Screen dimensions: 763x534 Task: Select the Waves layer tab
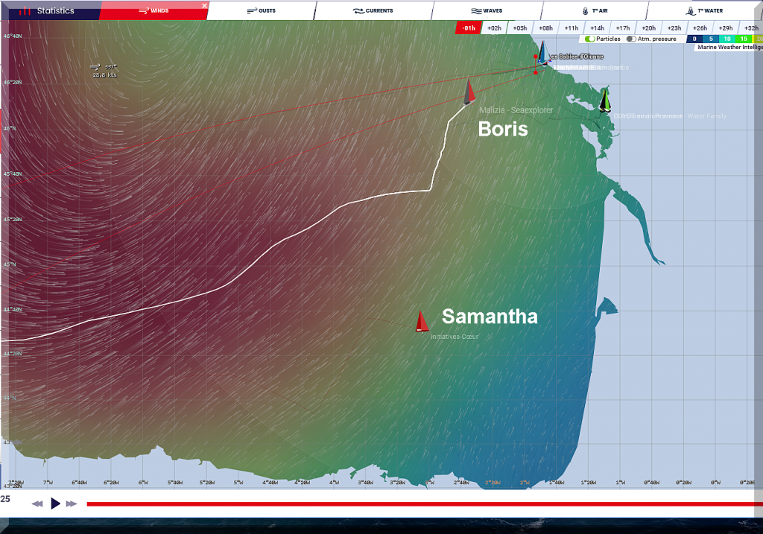point(486,11)
